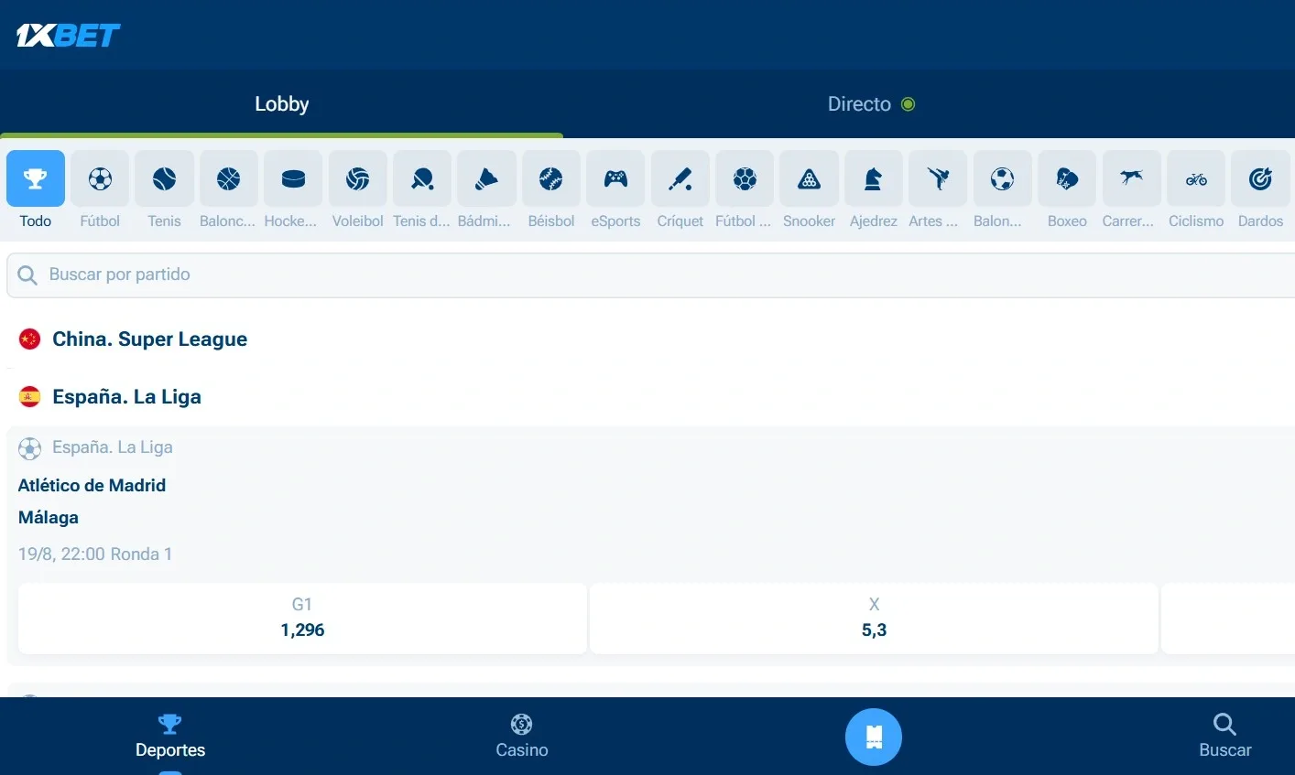The width and height of the screenshot is (1295, 775).
Task: Open the bet slip round button
Action: click(874, 737)
